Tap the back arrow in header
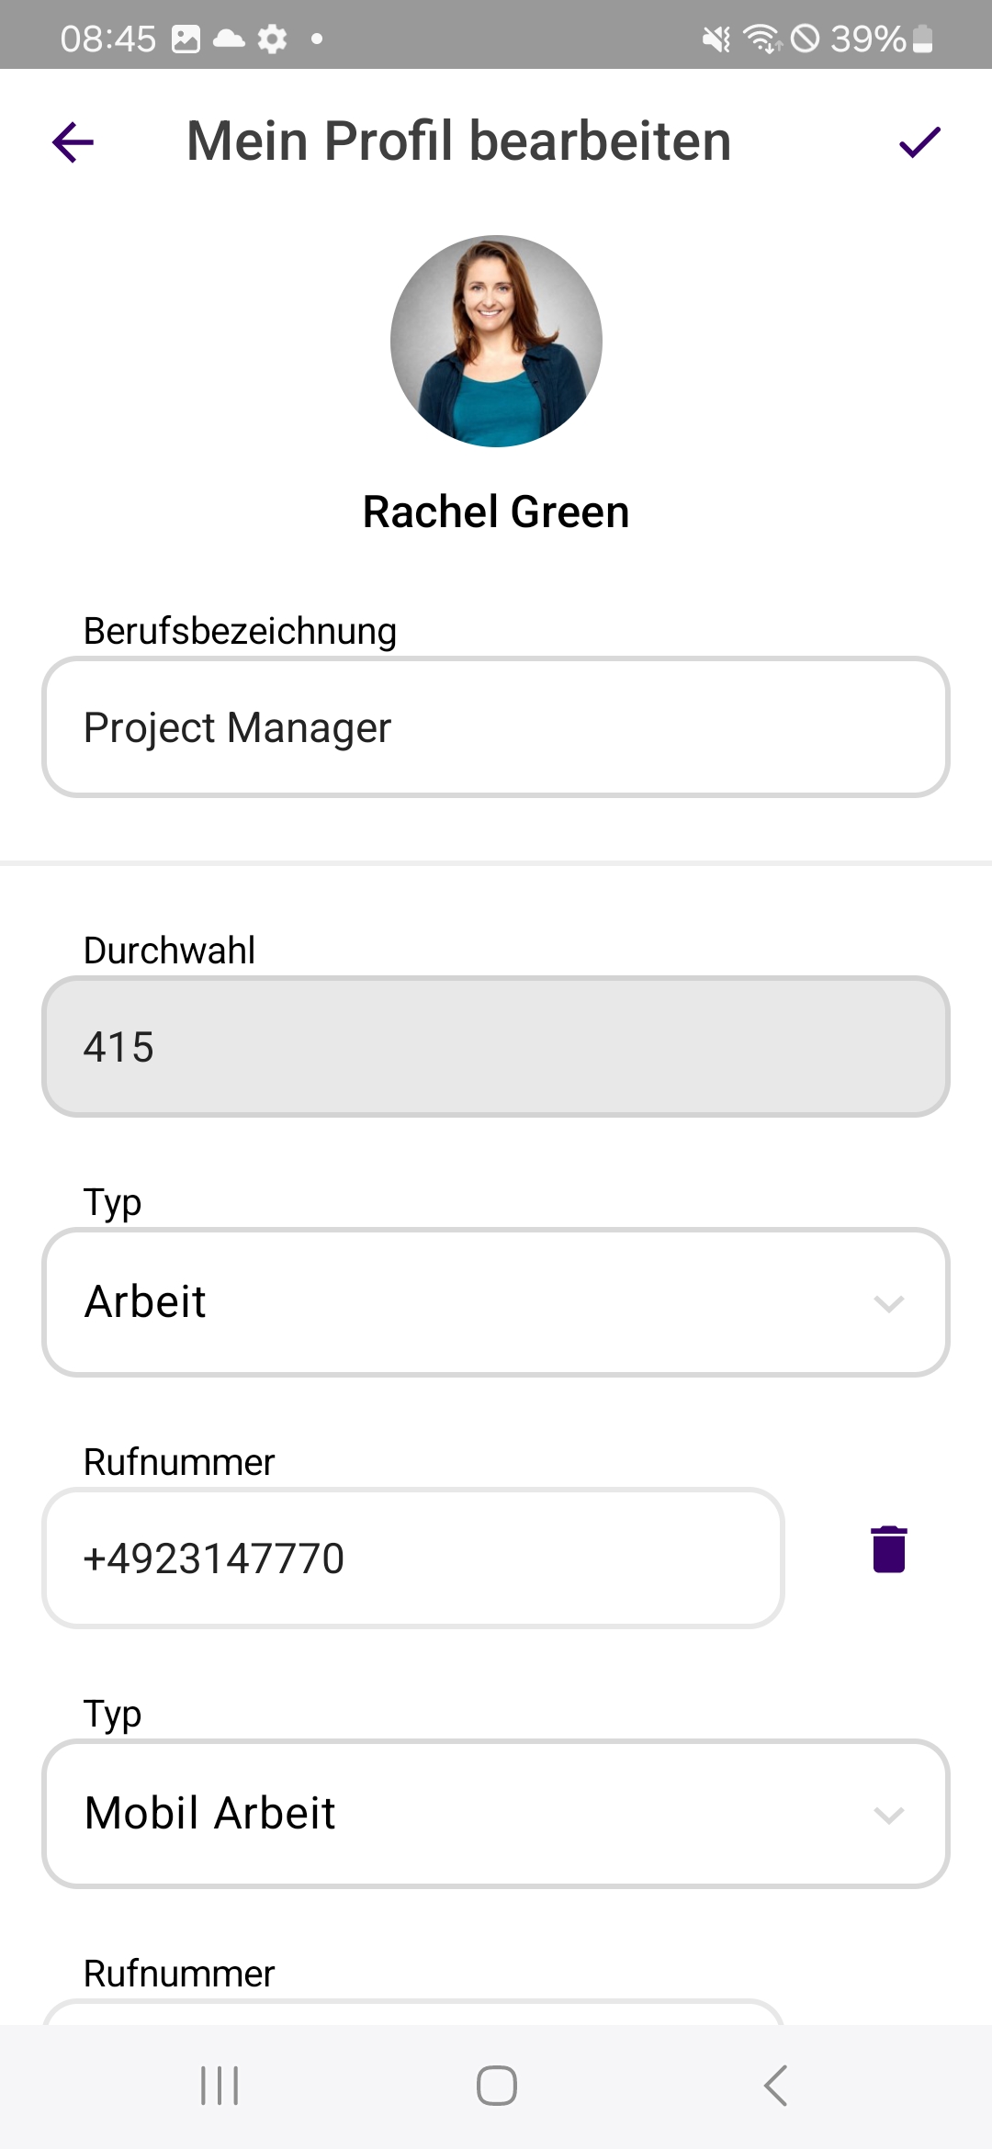This screenshot has height=2149, width=992. pos(73,142)
